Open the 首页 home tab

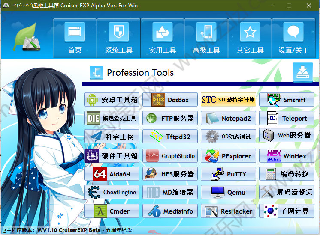pyautogui.click(x=75, y=38)
